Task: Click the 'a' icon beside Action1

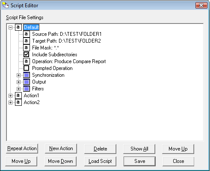Action: 18,96
